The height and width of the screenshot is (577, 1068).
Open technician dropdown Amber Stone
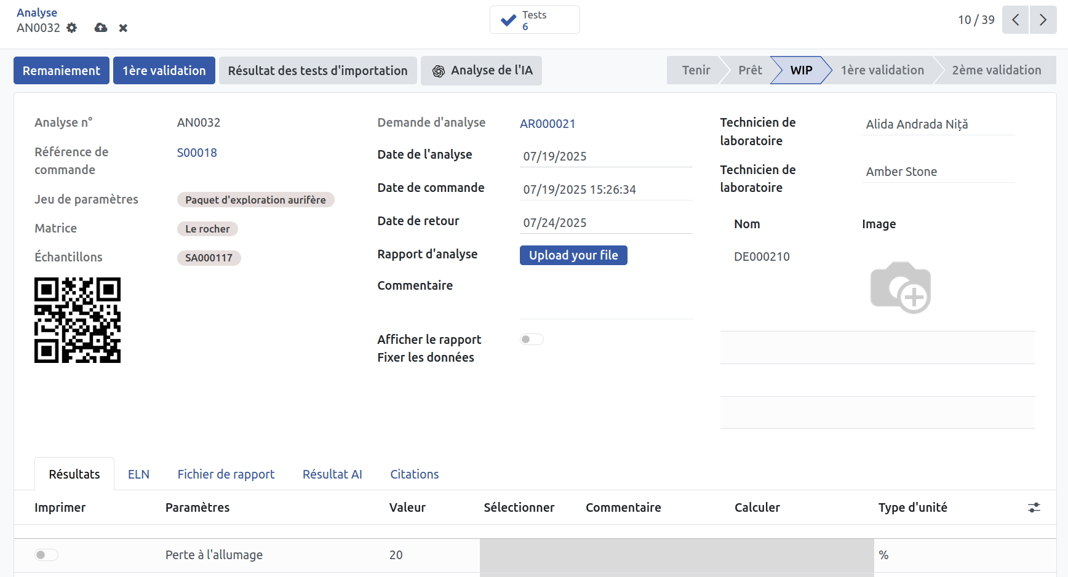pyautogui.click(x=939, y=172)
